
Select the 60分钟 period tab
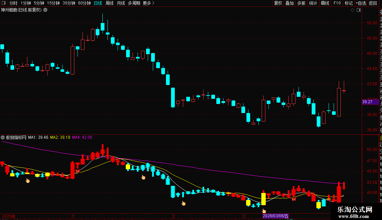(x=85, y=3)
